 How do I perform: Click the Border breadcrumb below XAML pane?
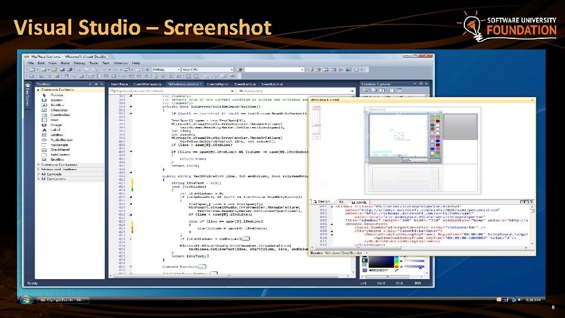click(317, 253)
